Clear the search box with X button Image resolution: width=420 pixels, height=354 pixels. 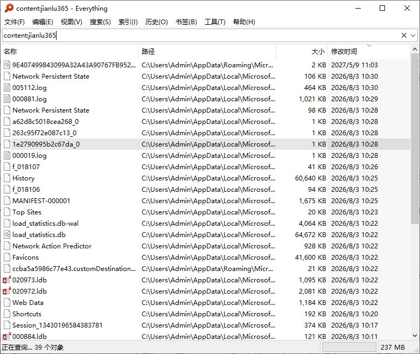click(x=404, y=36)
